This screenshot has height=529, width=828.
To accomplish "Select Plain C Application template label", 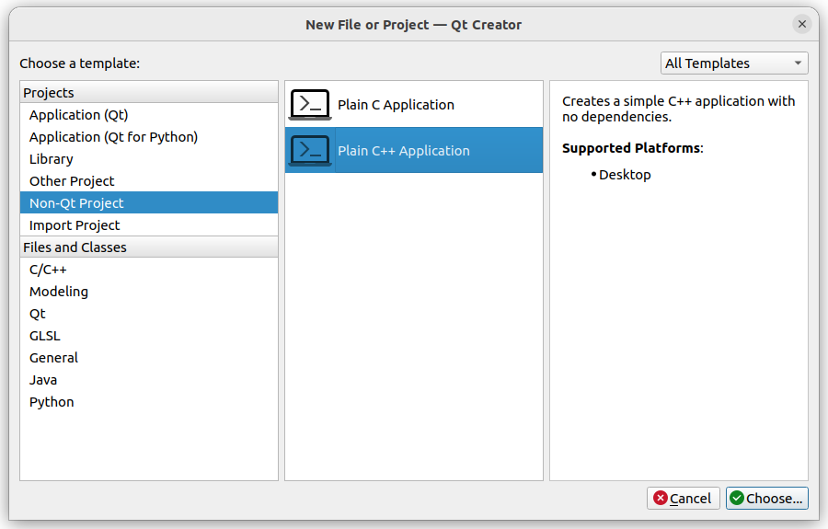I will 396,105.
